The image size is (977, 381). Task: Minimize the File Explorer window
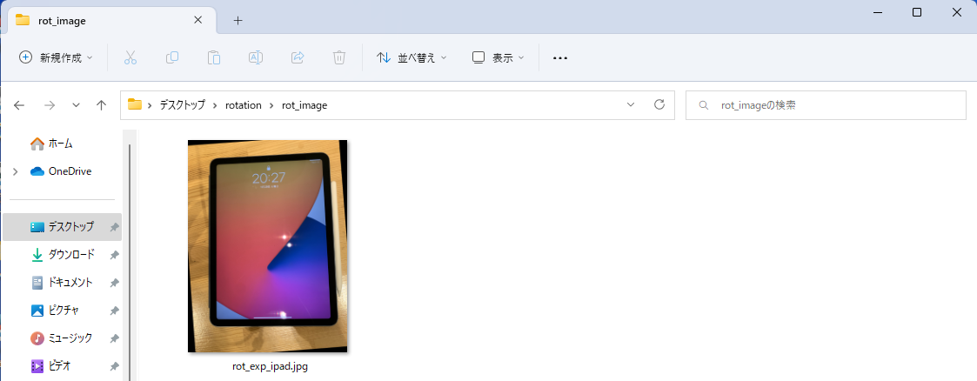[x=877, y=12]
